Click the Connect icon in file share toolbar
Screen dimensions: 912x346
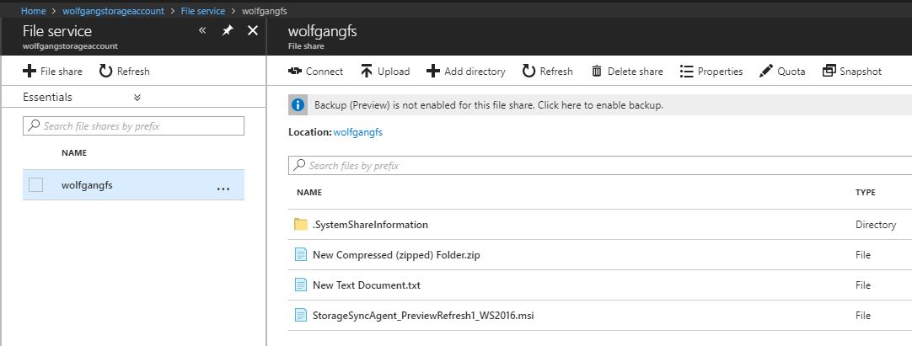[295, 72]
